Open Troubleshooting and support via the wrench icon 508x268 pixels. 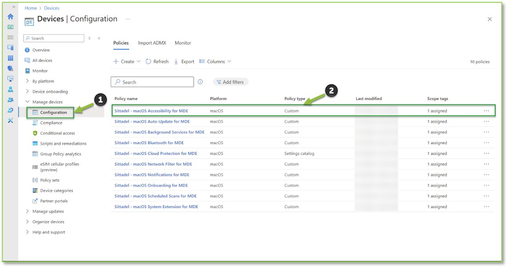(x=10, y=120)
